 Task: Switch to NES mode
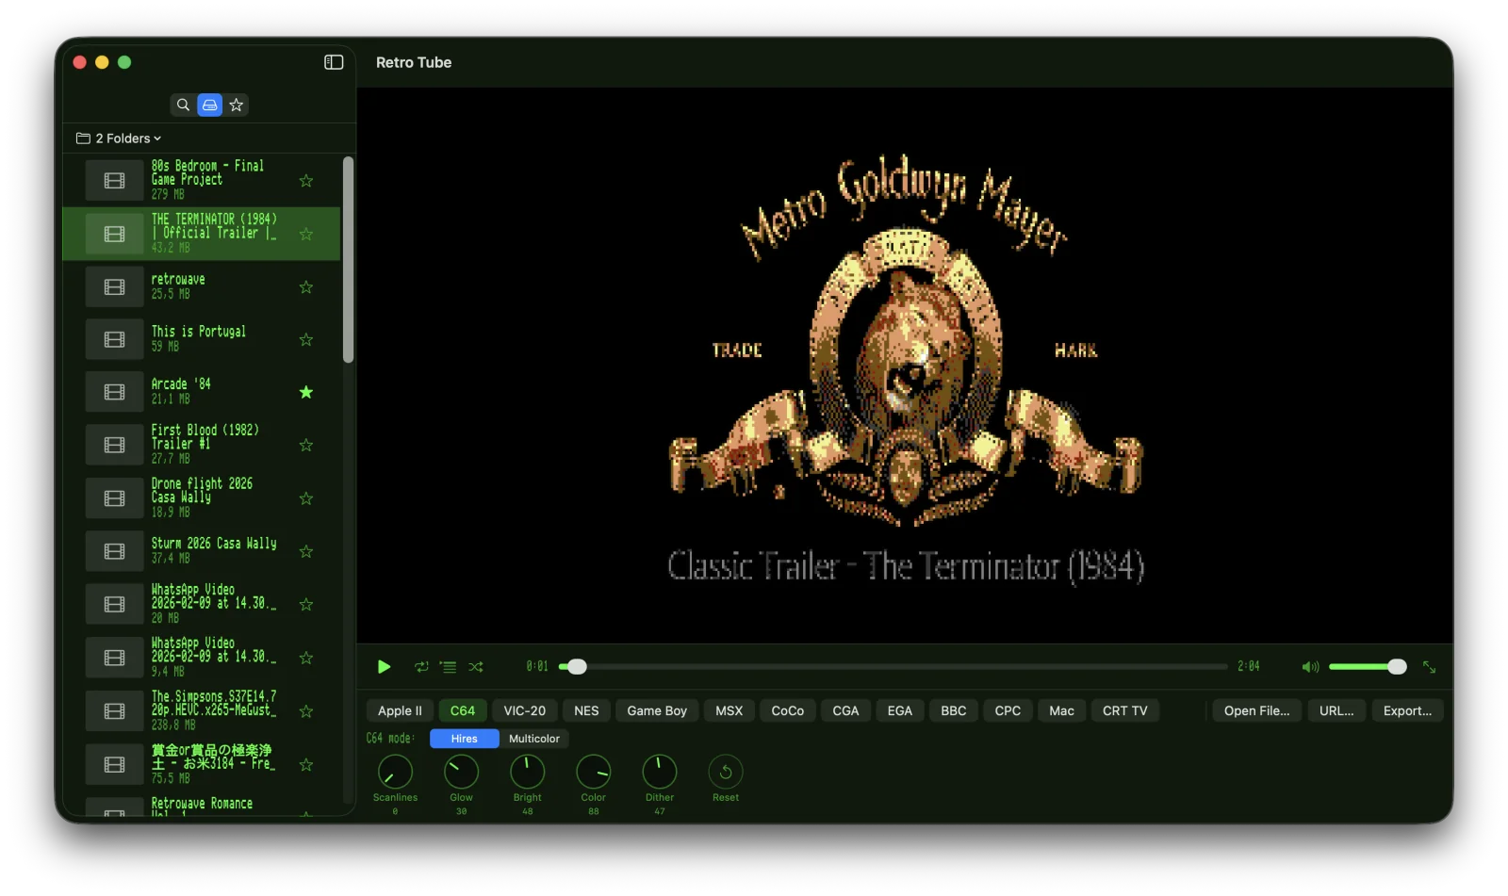coord(586,710)
